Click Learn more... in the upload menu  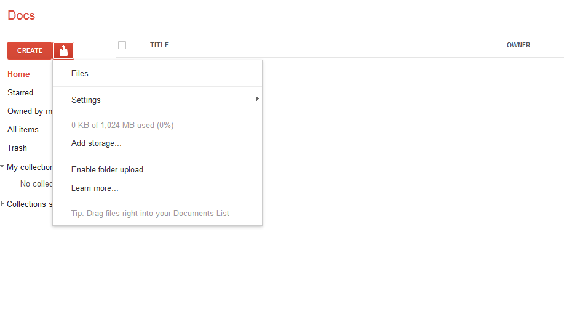[157, 188]
